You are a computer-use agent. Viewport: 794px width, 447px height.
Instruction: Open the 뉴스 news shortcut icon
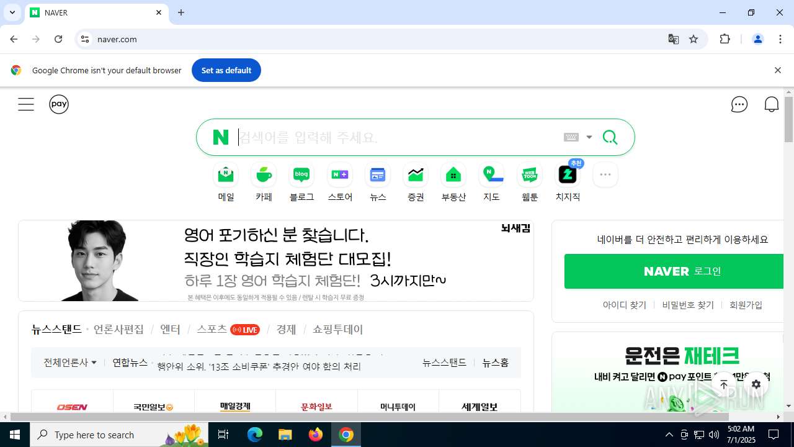[378, 175]
